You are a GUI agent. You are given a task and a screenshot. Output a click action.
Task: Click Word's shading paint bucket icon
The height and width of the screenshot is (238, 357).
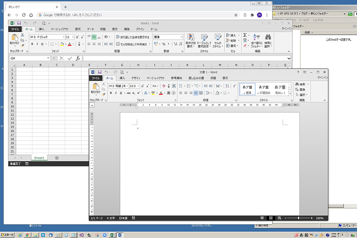217,93
